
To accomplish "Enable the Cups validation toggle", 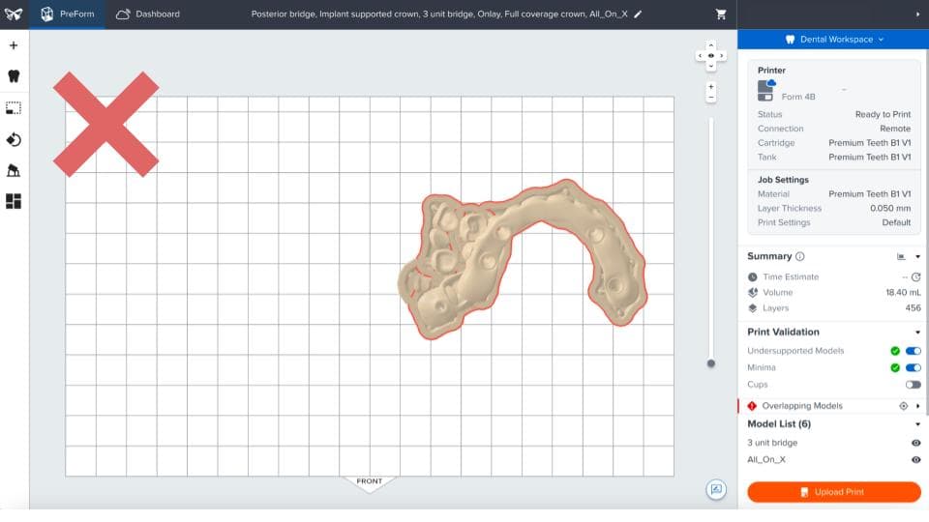I will pos(913,384).
